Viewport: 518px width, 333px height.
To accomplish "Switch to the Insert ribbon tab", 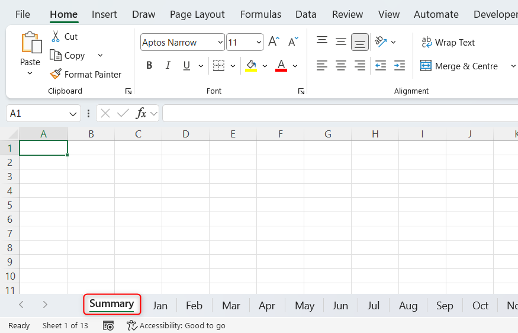I will (104, 14).
